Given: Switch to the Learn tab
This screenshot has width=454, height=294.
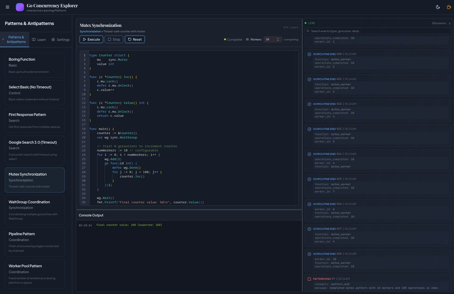Looking at the screenshot, I should click(x=39, y=39).
